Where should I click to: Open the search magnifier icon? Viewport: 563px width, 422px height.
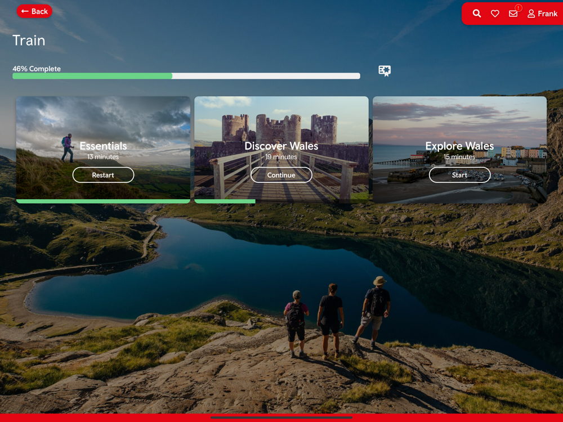point(476,14)
